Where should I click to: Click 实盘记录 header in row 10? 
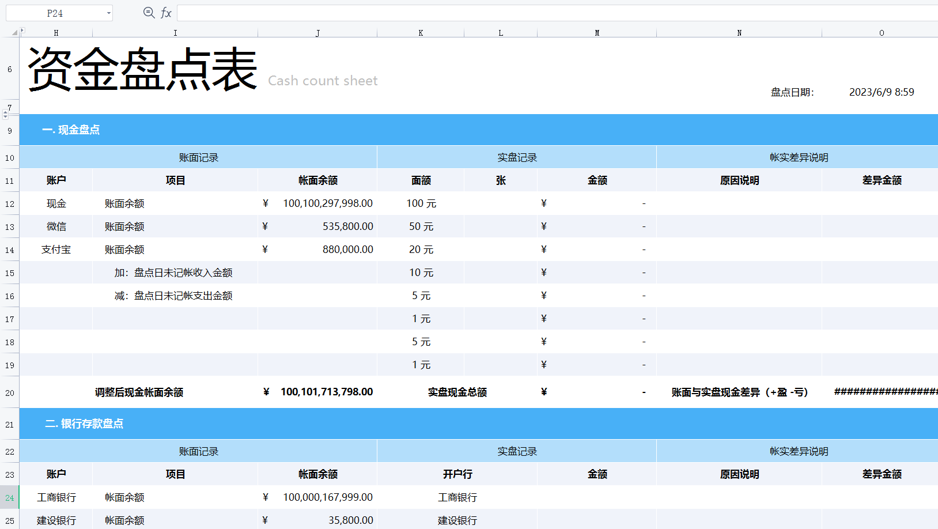tap(517, 157)
